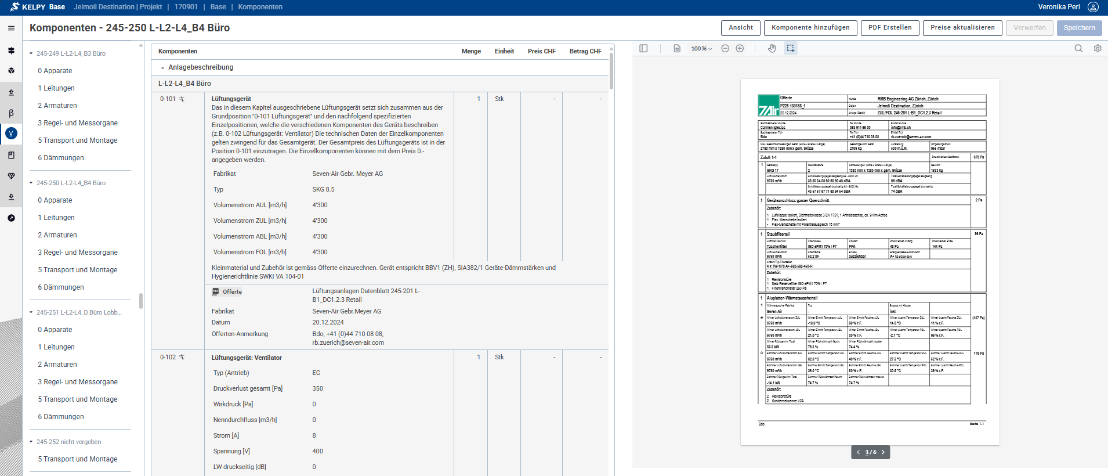Zoom out the PDF with minus icon
The height and width of the screenshot is (476, 1108).
point(725,49)
